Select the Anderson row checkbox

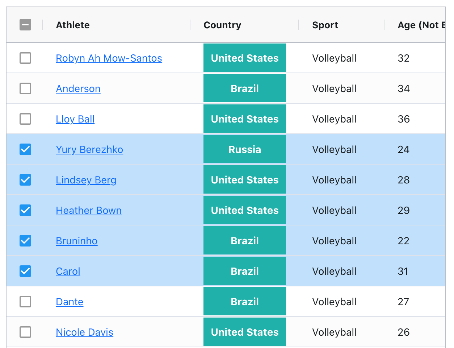pos(25,88)
